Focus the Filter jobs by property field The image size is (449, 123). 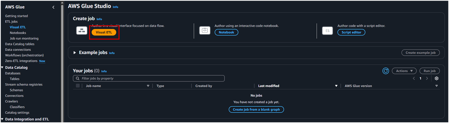click(149, 78)
